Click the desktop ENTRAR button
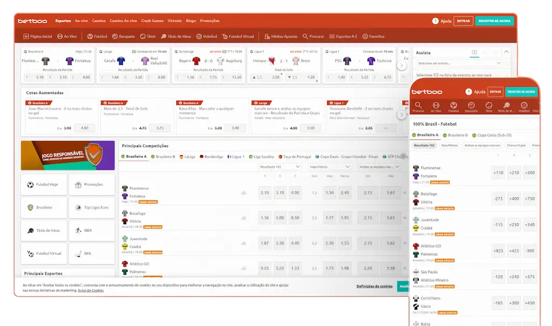Viewport: 552px width, 326px height. (463, 21)
